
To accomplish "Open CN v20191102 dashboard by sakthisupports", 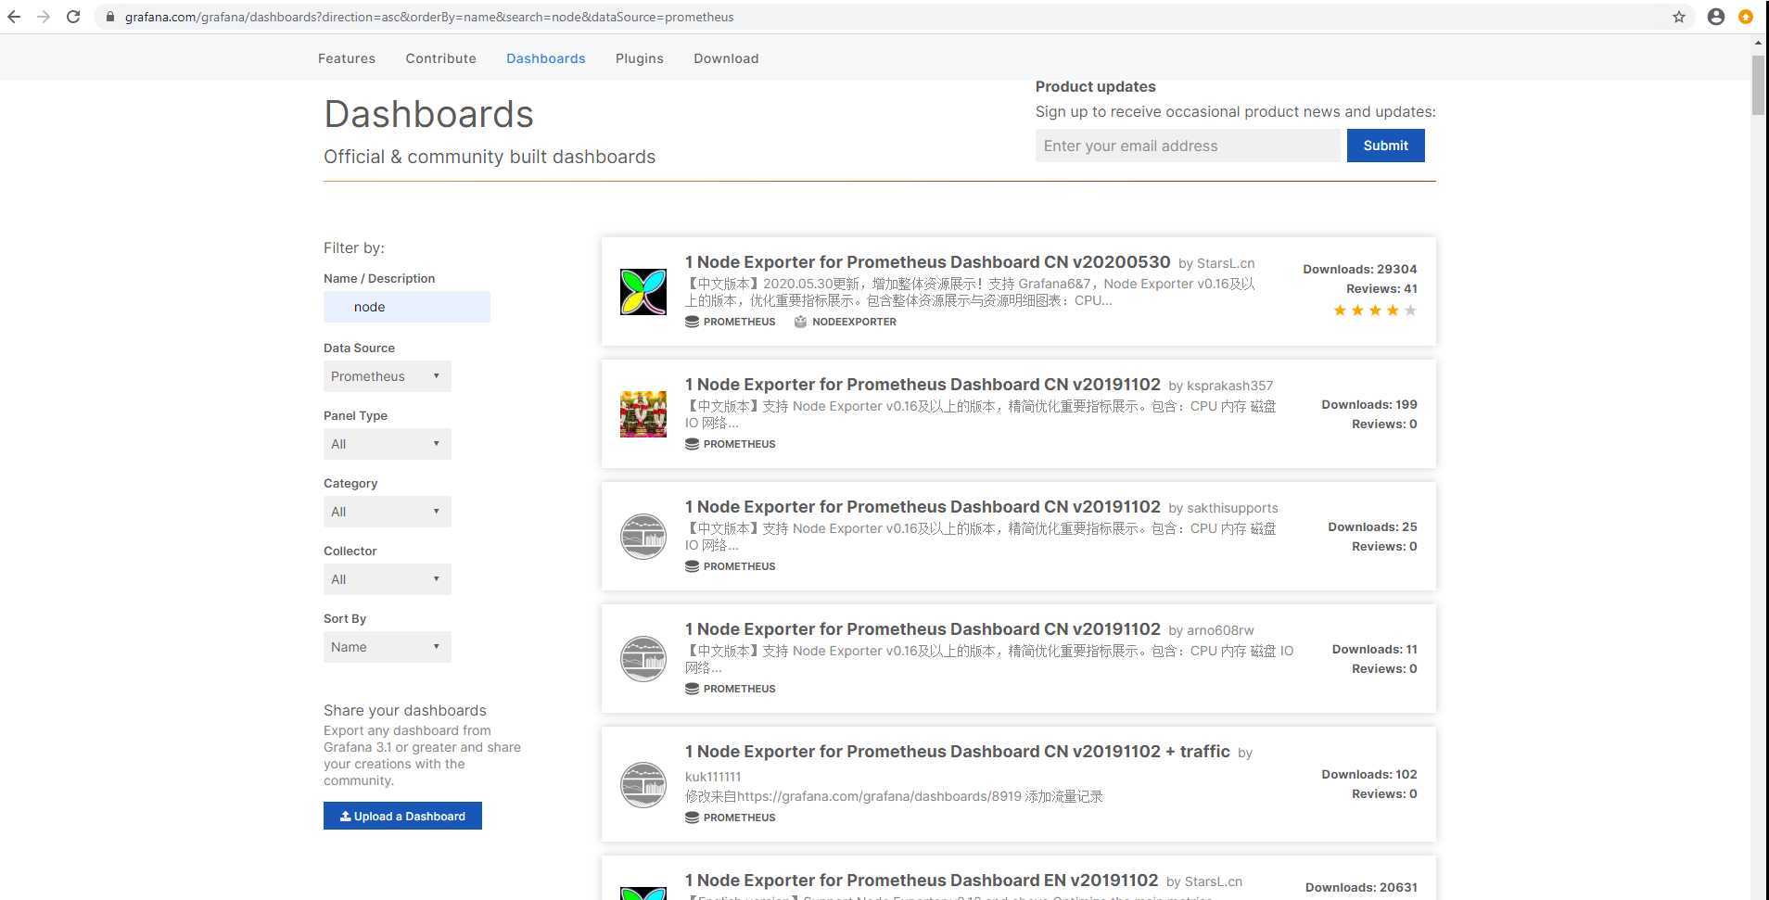I will (923, 507).
